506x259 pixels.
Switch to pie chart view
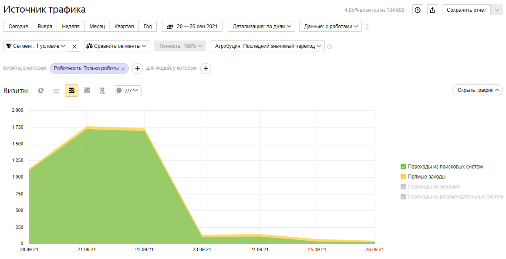coord(41,91)
